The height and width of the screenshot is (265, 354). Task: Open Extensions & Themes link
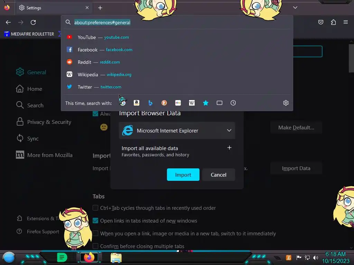pyautogui.click(x=38, y=218)
